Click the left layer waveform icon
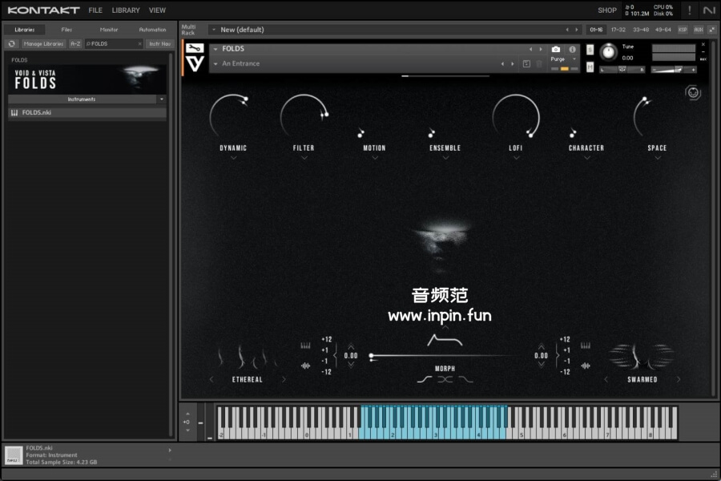 pyautogui.click(x=305, y=366)
